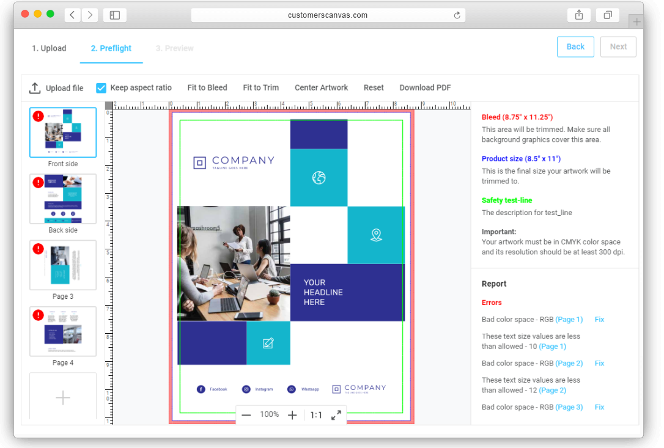The image size is (664, 448).
Task: Click the Next button
Action: pos(618,46)
